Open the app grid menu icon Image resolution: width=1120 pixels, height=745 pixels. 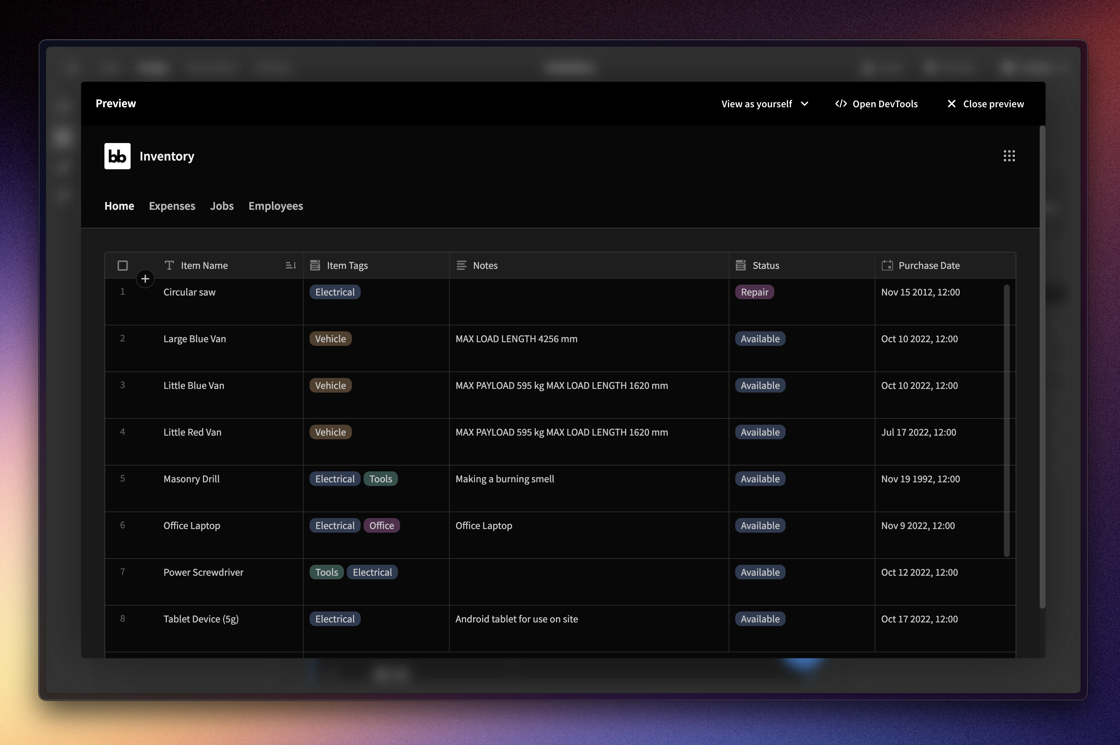(1009, 156)
